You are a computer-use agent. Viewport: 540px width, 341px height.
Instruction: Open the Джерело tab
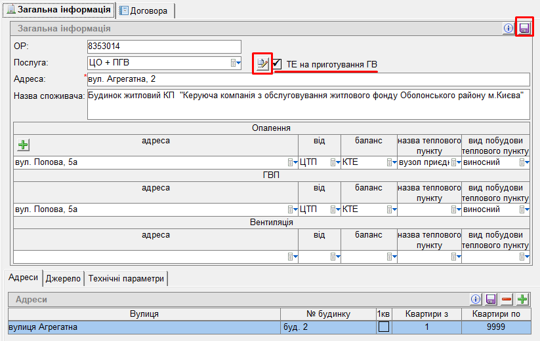click(x=64, y=278)
